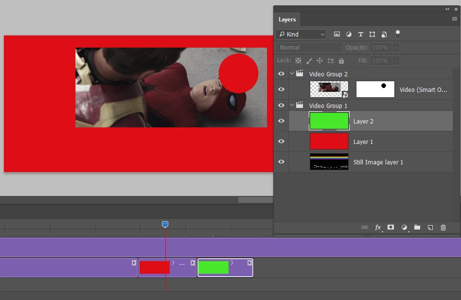Add a layer mask

391,227
